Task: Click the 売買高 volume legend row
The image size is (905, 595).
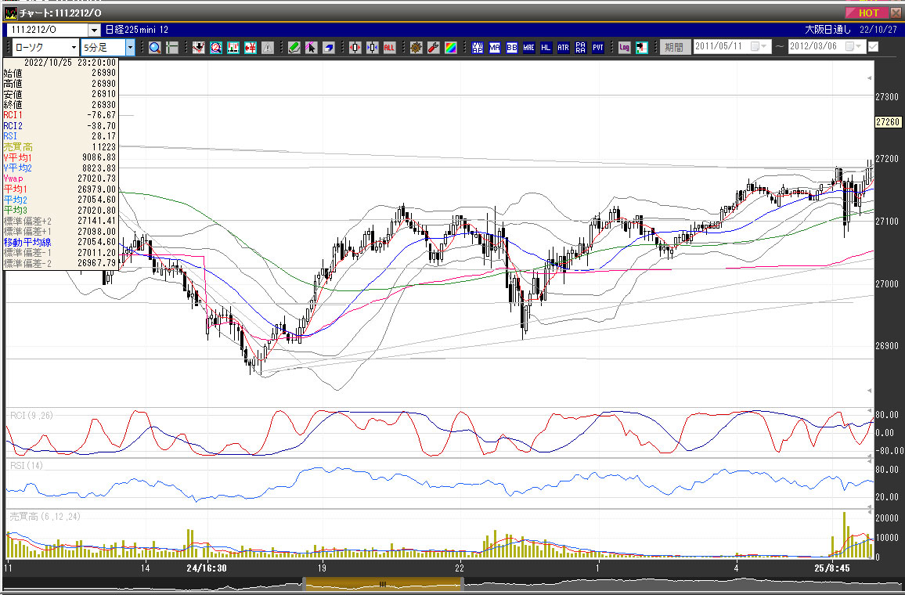Action: click(x=60, y=146)
